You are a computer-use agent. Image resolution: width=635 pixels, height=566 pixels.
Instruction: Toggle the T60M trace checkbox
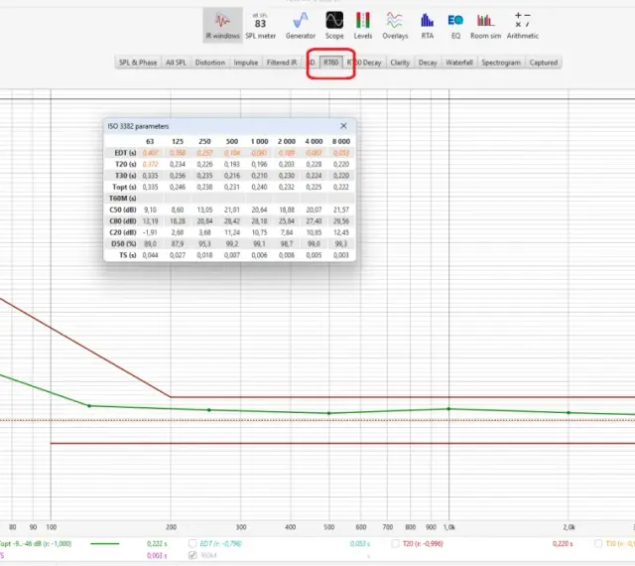click(x=192, y=555)
